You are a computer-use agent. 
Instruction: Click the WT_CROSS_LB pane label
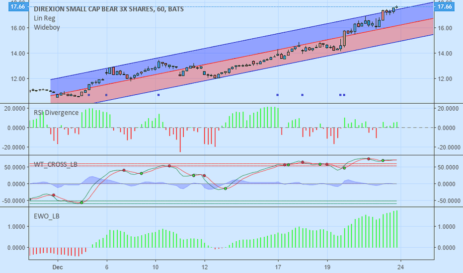click(x=56, y=164)
